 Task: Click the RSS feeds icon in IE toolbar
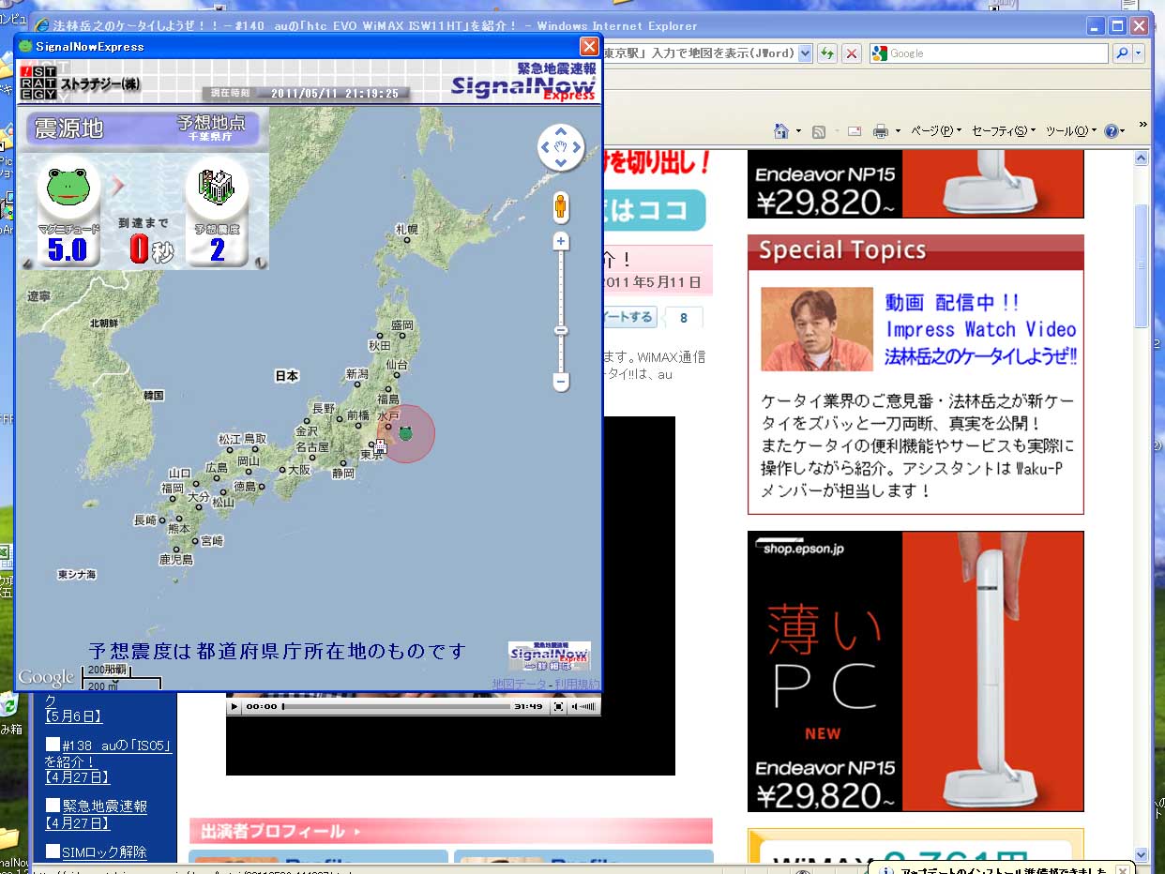pyautogui.click(x=818, y=132)
